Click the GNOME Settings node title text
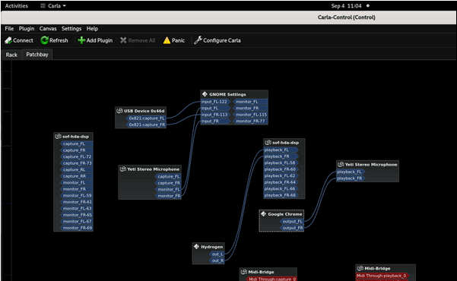Screen dimensions: 457x281 point(227,94)
